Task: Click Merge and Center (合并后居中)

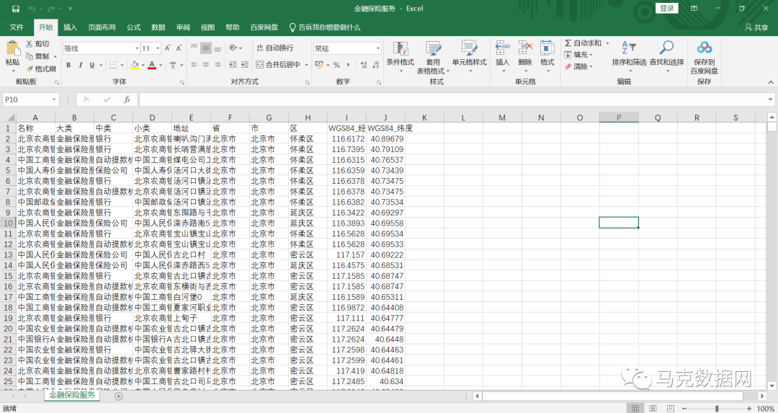Action: pos(278,65)
